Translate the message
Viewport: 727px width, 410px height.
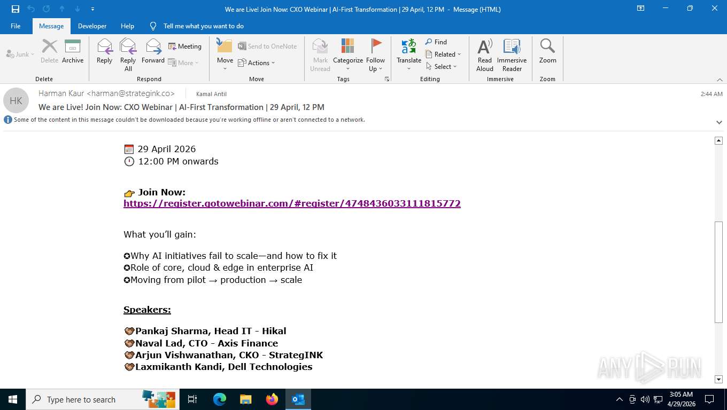click(409, 54)
